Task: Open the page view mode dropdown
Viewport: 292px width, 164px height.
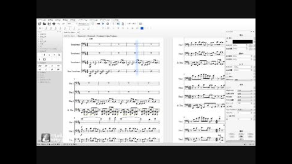Action: pyautogui.click(x=83, y=24)
